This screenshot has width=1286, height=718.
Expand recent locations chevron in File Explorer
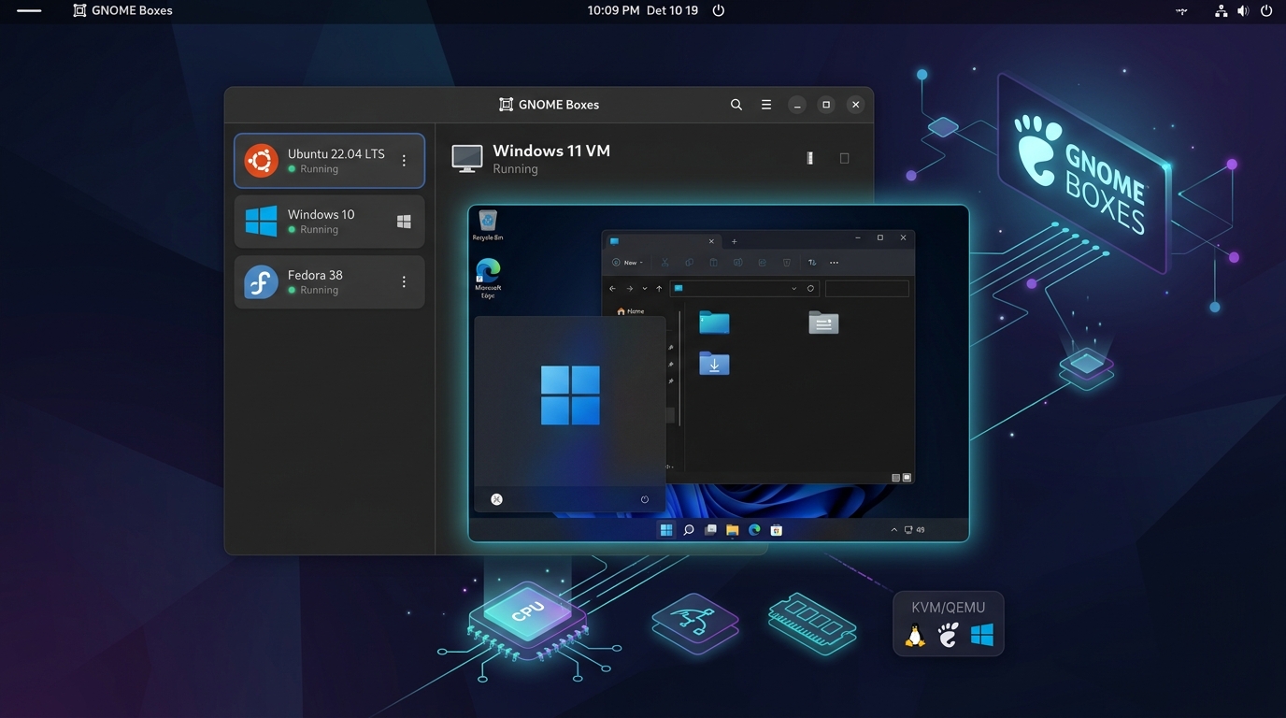(x=644, y=289)
